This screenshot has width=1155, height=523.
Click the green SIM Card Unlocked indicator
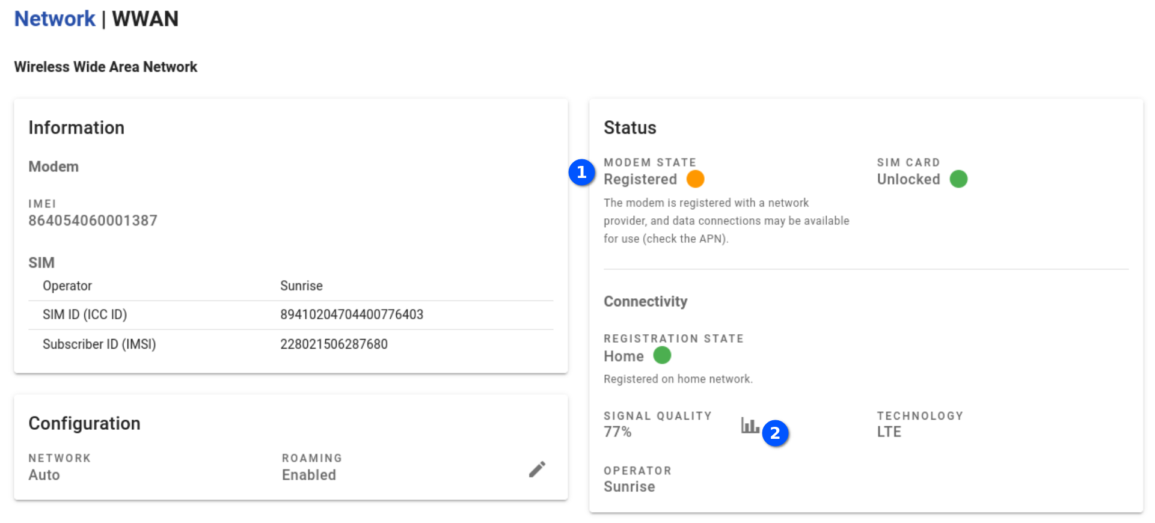(x=958, y=179)
